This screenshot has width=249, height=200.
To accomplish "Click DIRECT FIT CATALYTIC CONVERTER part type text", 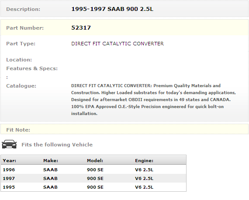I will point(118,44).
